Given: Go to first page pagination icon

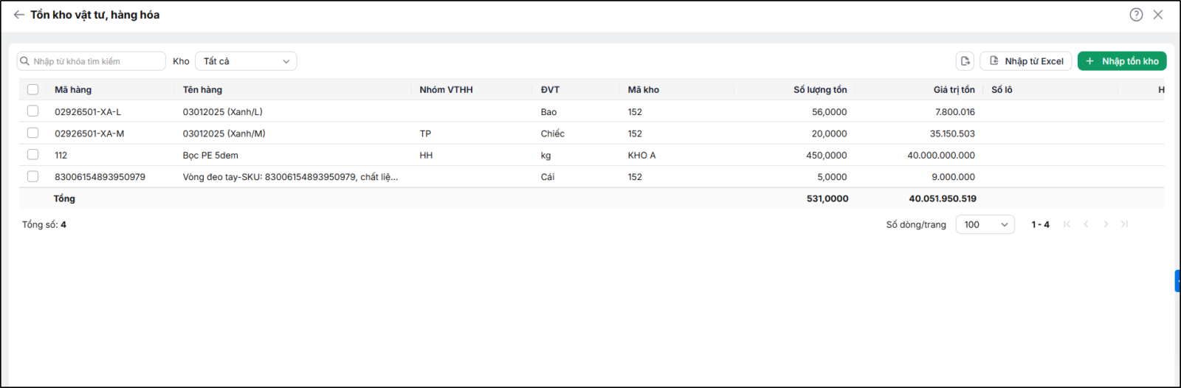Looking at the screenshot, I should 1067,224.
